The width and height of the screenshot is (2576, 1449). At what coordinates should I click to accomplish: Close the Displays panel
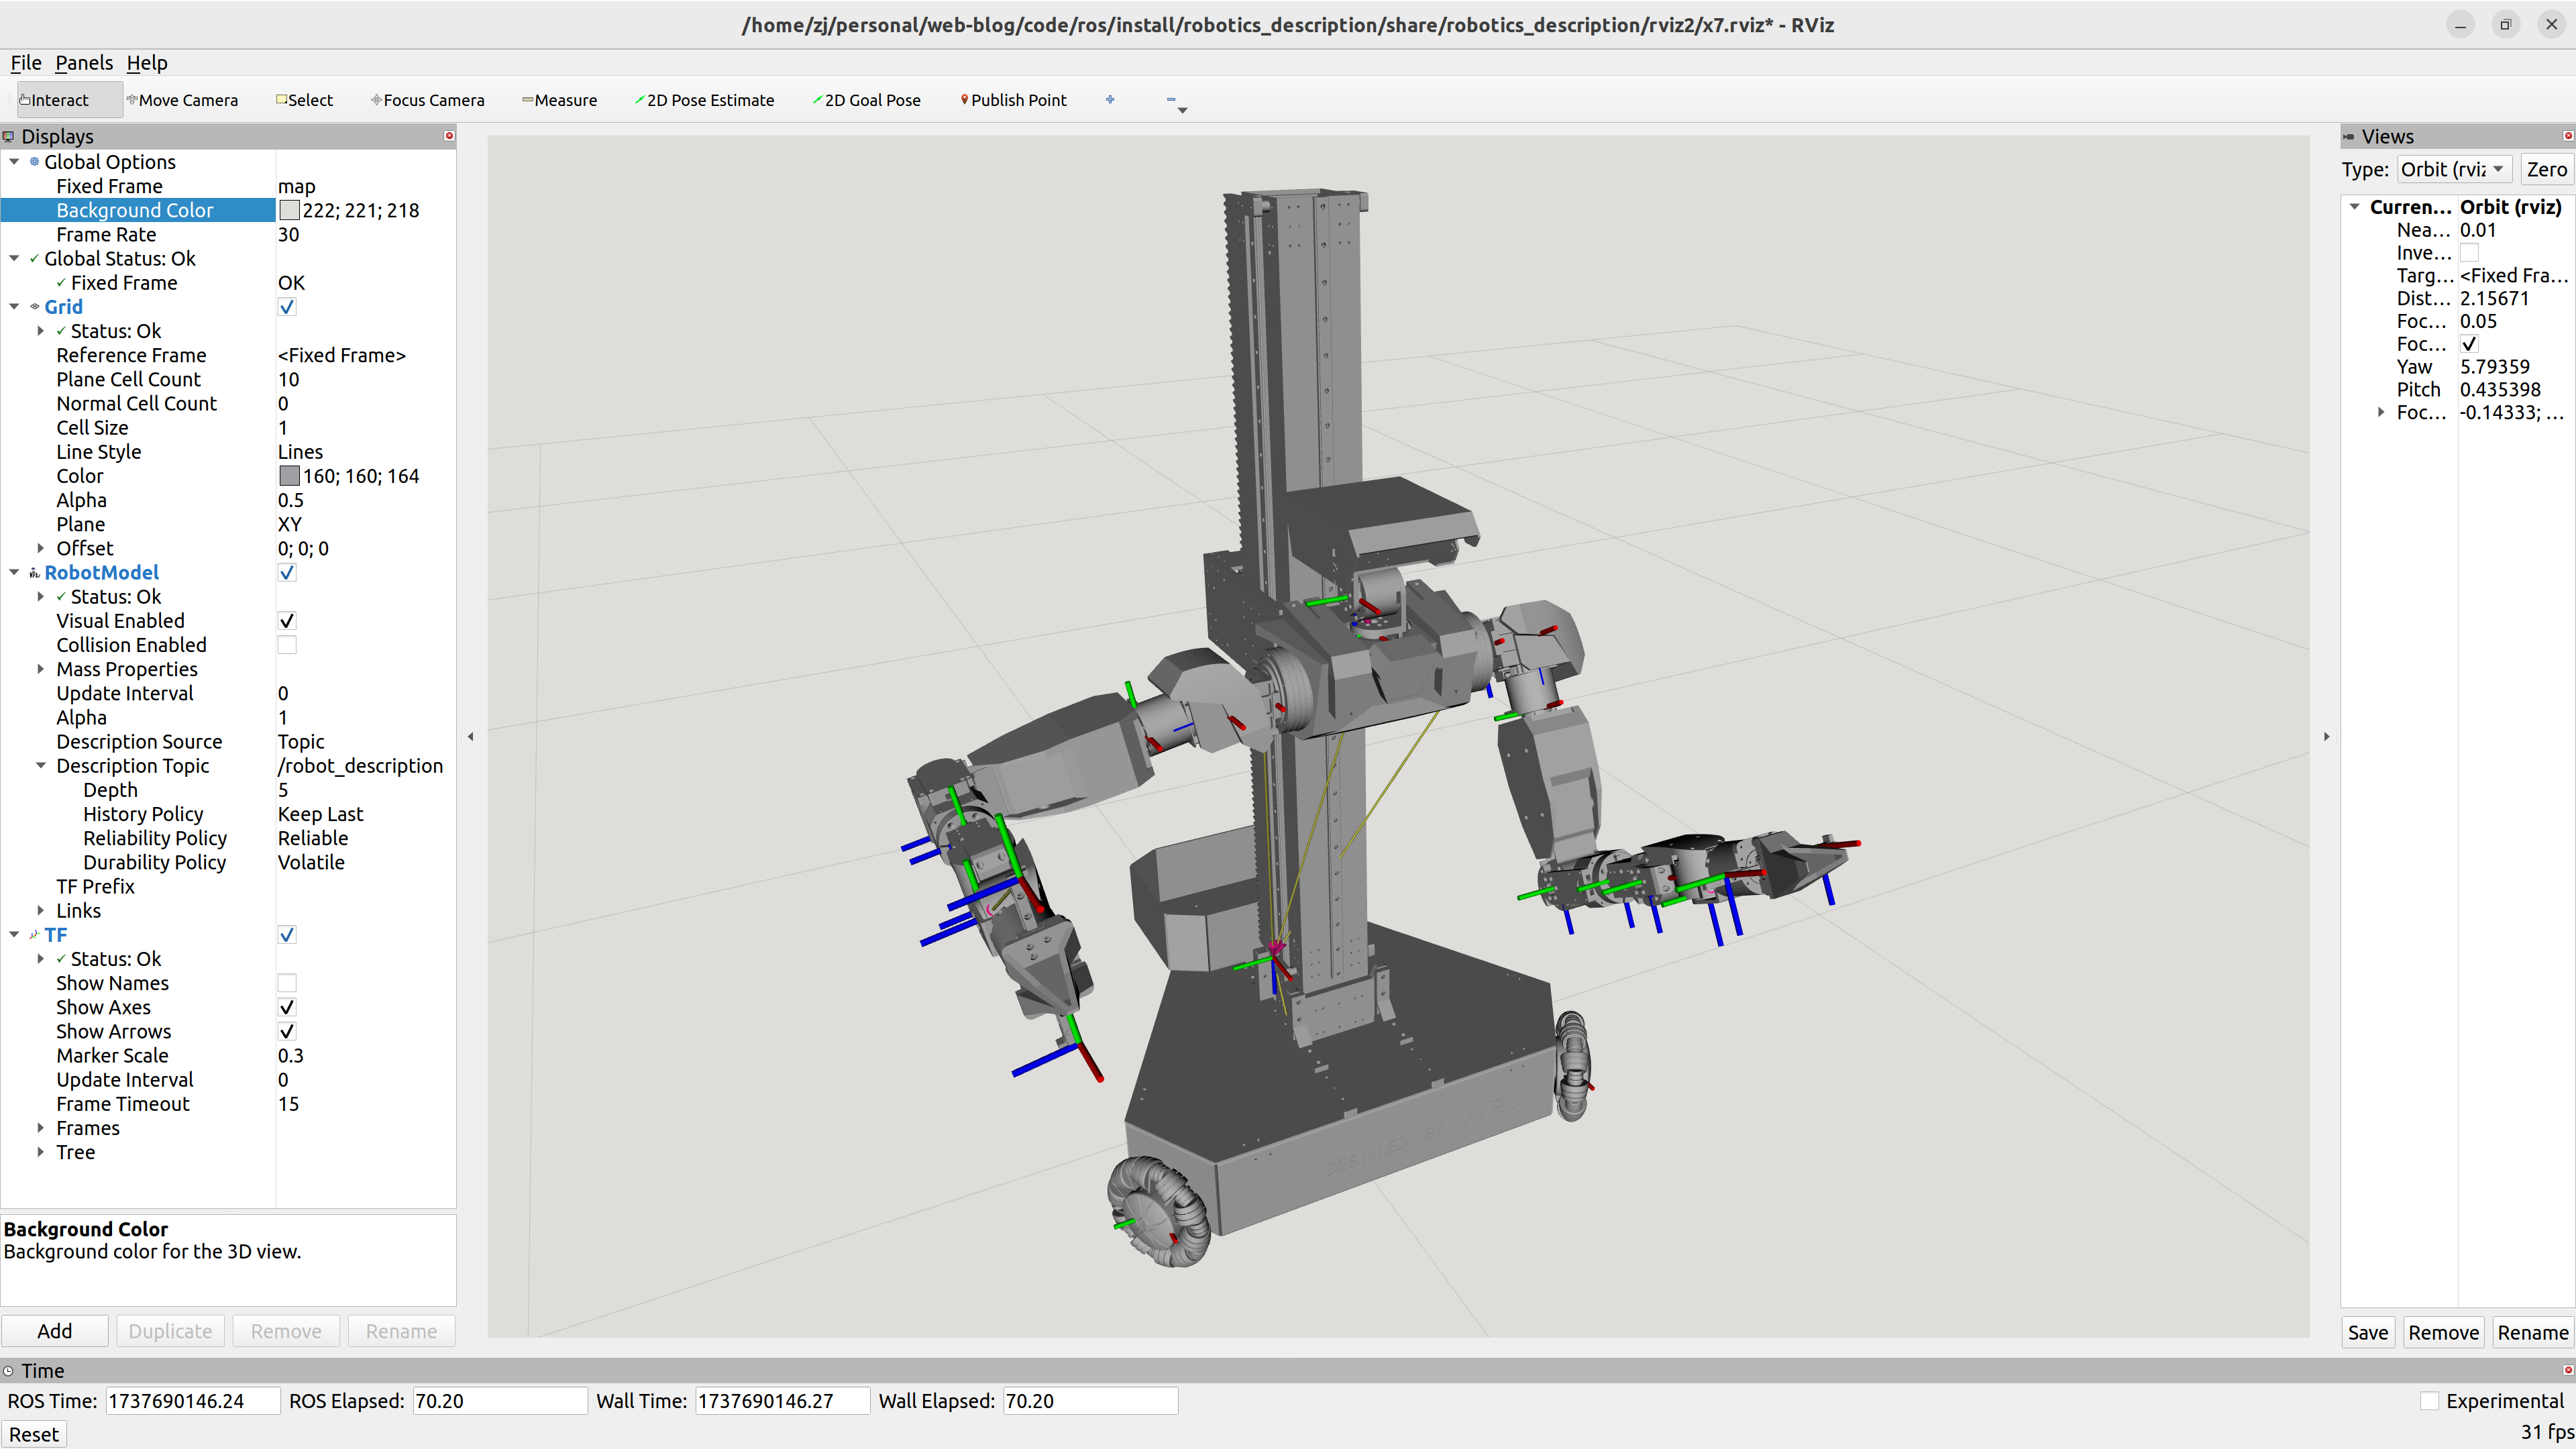(449, 136)
